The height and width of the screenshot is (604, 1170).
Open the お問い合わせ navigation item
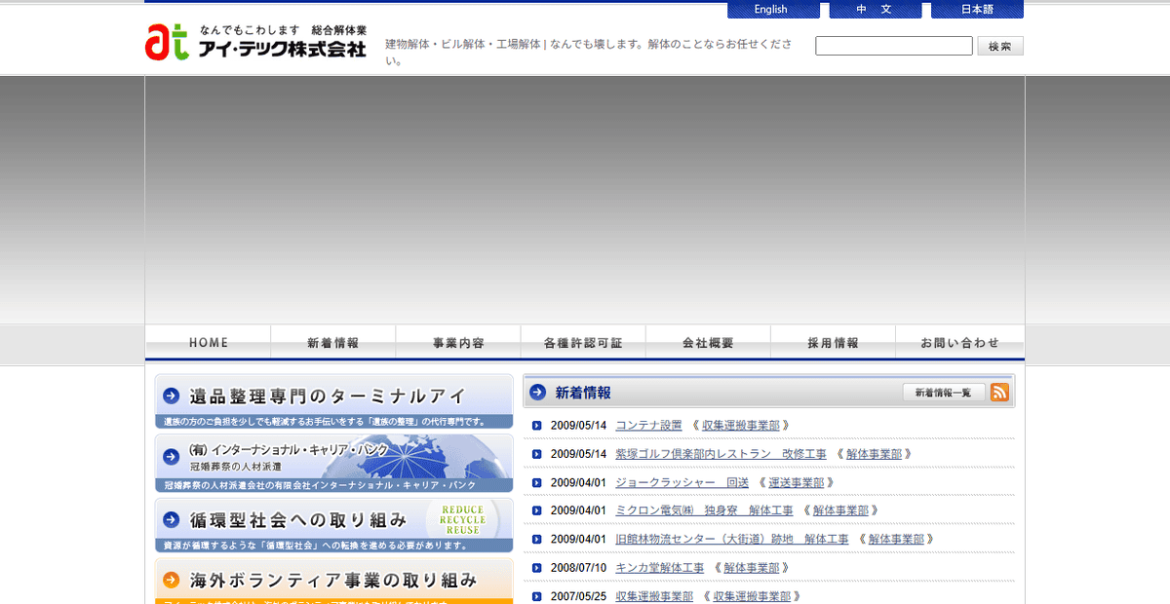point(958,342)
